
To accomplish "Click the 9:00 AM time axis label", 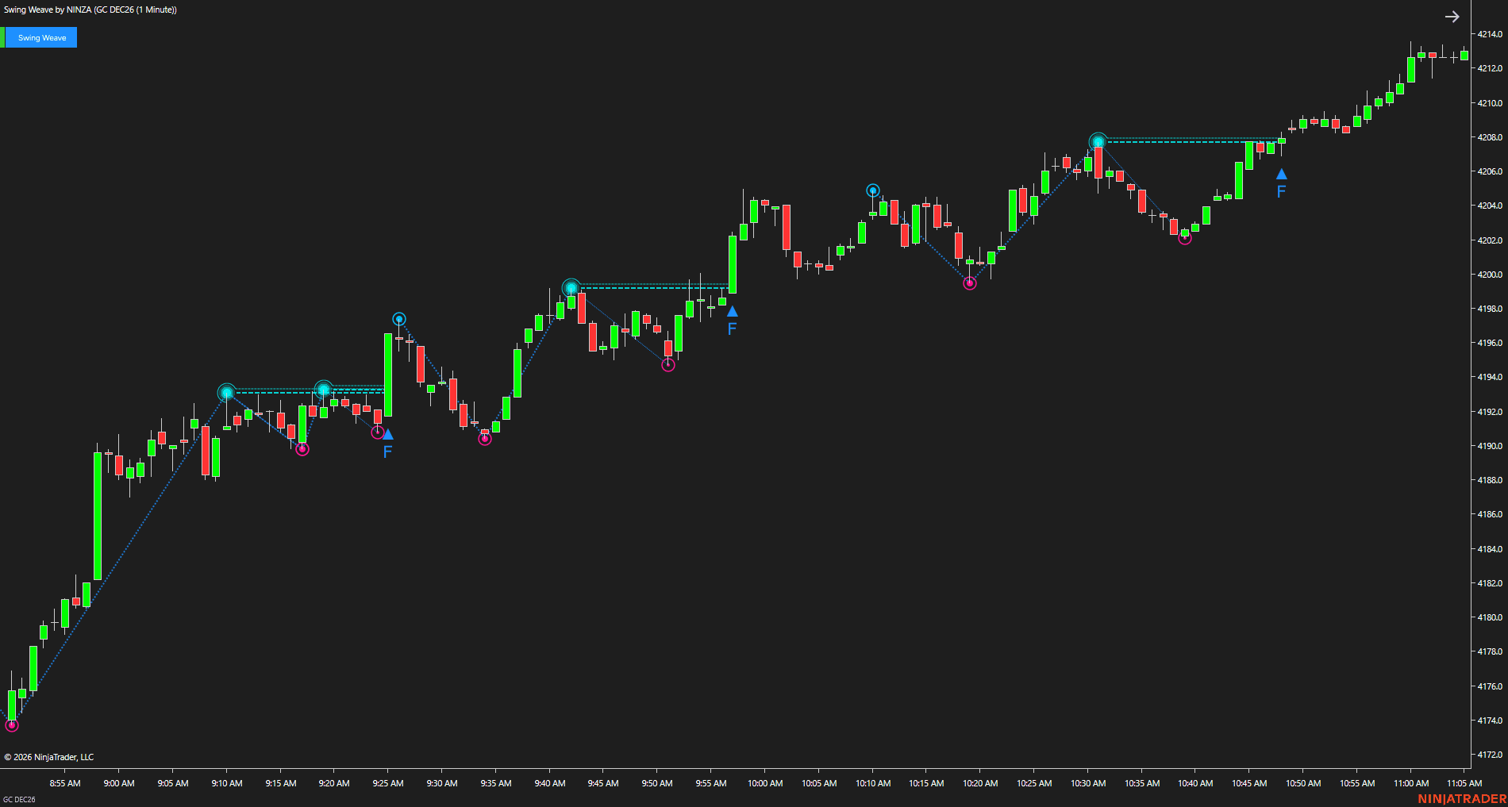I will 119,783.
